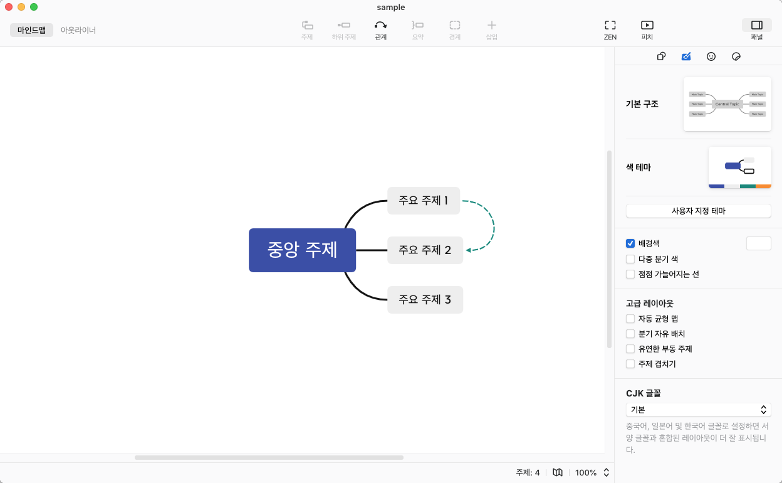Viewport: 782px width, 483px height.
Task: Click the 사용자 지정 테마 button
Action: (699, 211)
